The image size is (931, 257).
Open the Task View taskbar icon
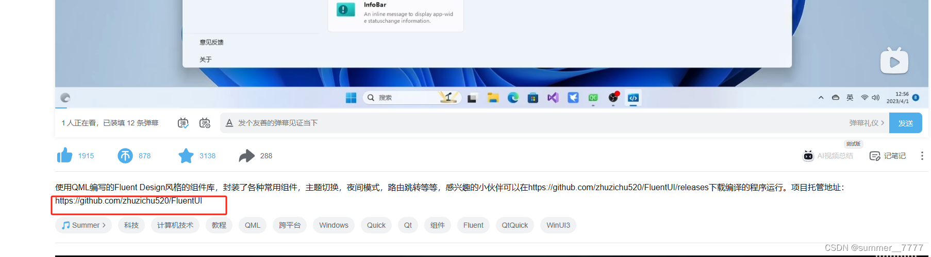(472, 98)
